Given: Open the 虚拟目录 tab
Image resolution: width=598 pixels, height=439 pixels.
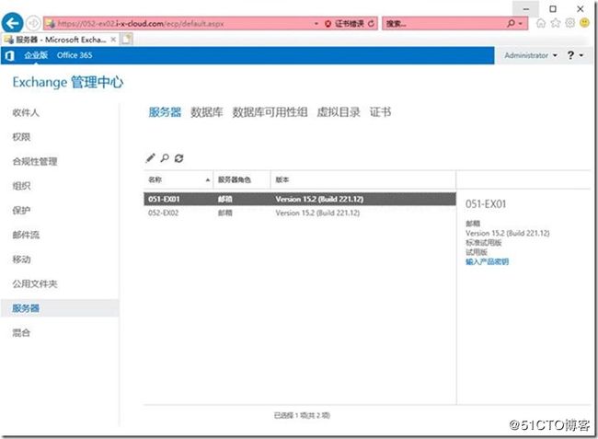Looking at the screenshot, I should point(339,112).
